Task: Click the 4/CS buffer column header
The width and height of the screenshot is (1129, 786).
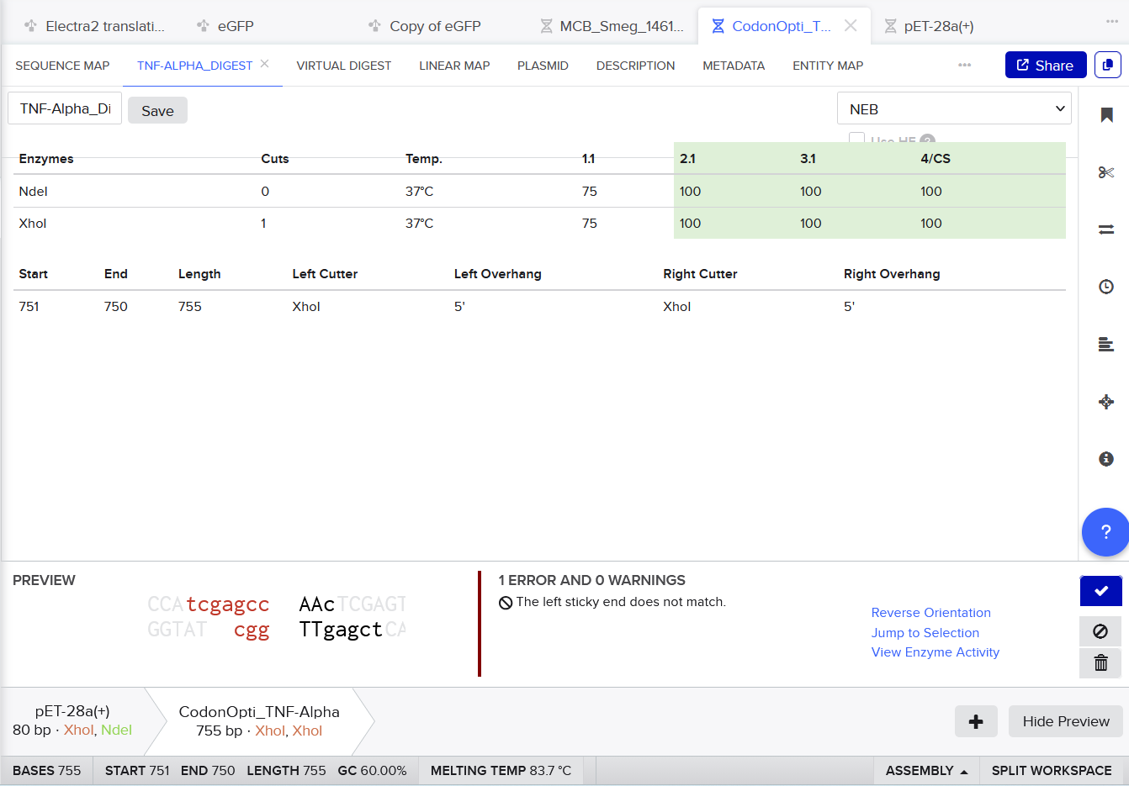Action: click(x=936, y=159)
